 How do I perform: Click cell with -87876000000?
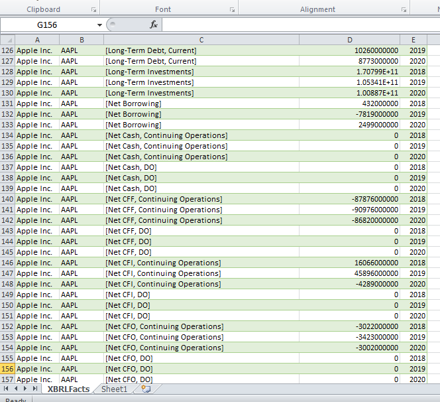pos(350,199)
